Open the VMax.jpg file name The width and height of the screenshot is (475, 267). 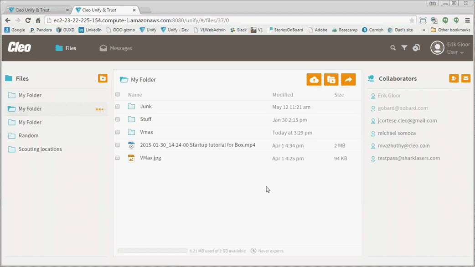[150, 158]
